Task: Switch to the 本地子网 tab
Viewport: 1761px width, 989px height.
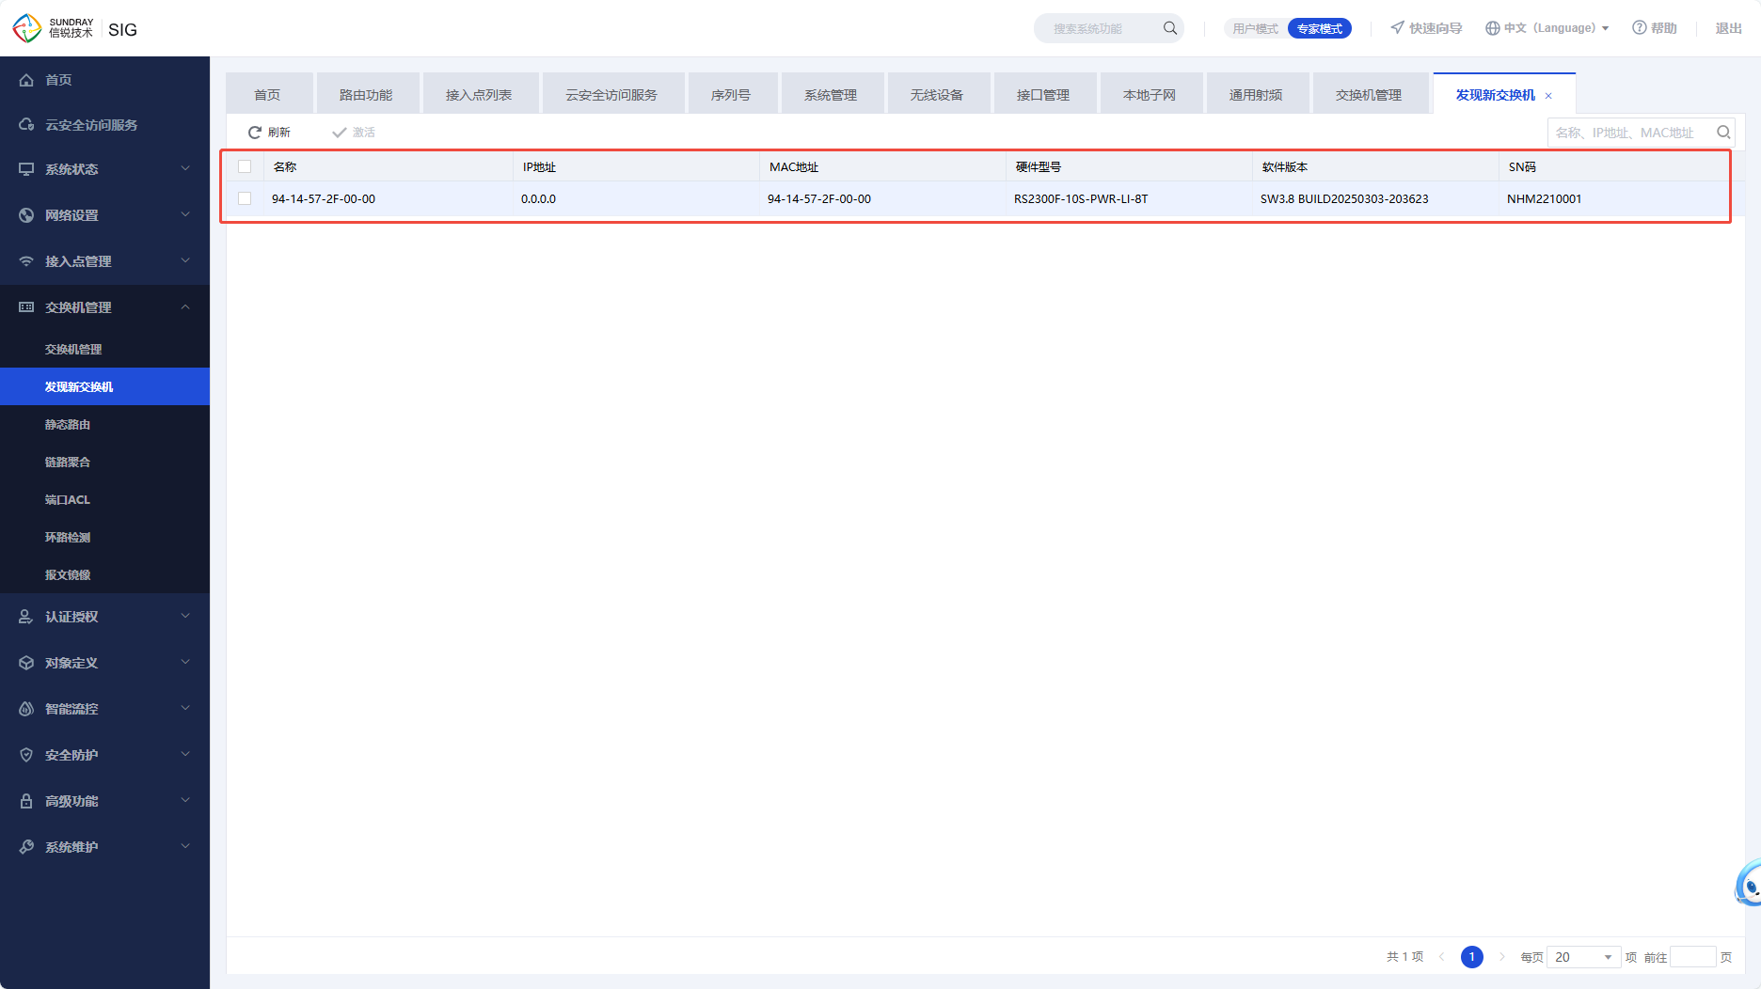Action: click(x=1150, y=94)
